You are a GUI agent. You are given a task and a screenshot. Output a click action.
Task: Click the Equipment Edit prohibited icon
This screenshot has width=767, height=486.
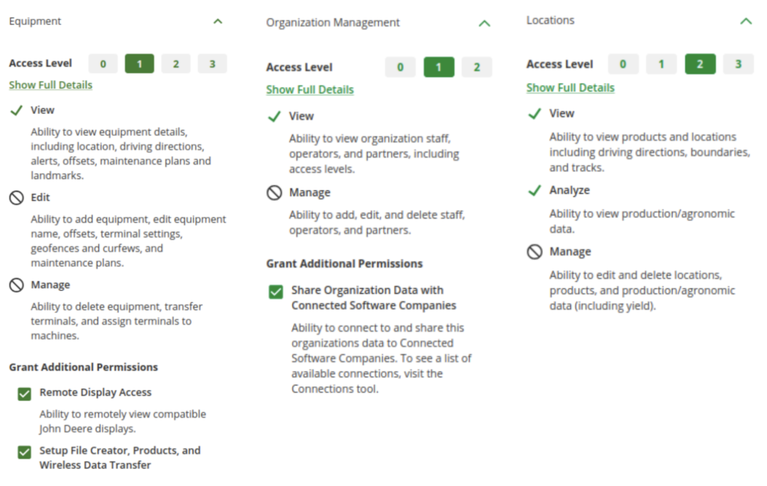(x=17, y=198)
